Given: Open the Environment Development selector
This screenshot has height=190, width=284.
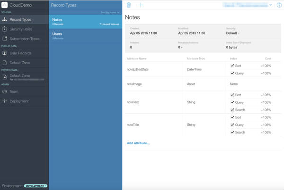Looking at the screenshot, I should (35, 186).
